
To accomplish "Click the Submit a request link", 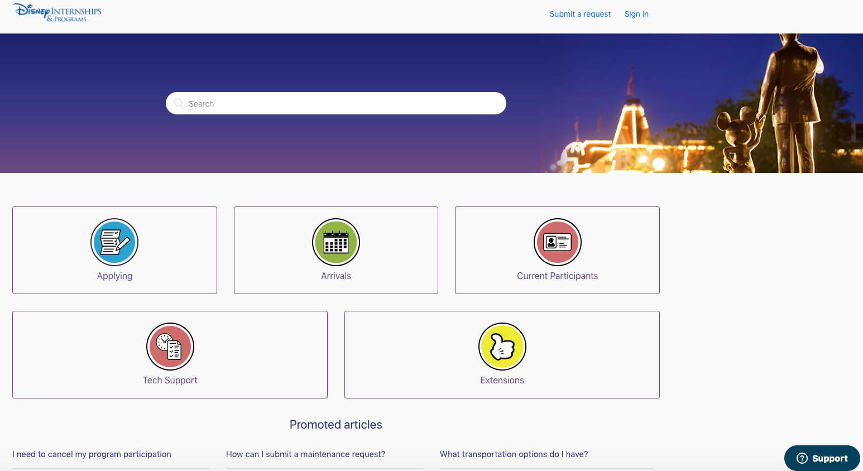I will click(x=580, y=13).
